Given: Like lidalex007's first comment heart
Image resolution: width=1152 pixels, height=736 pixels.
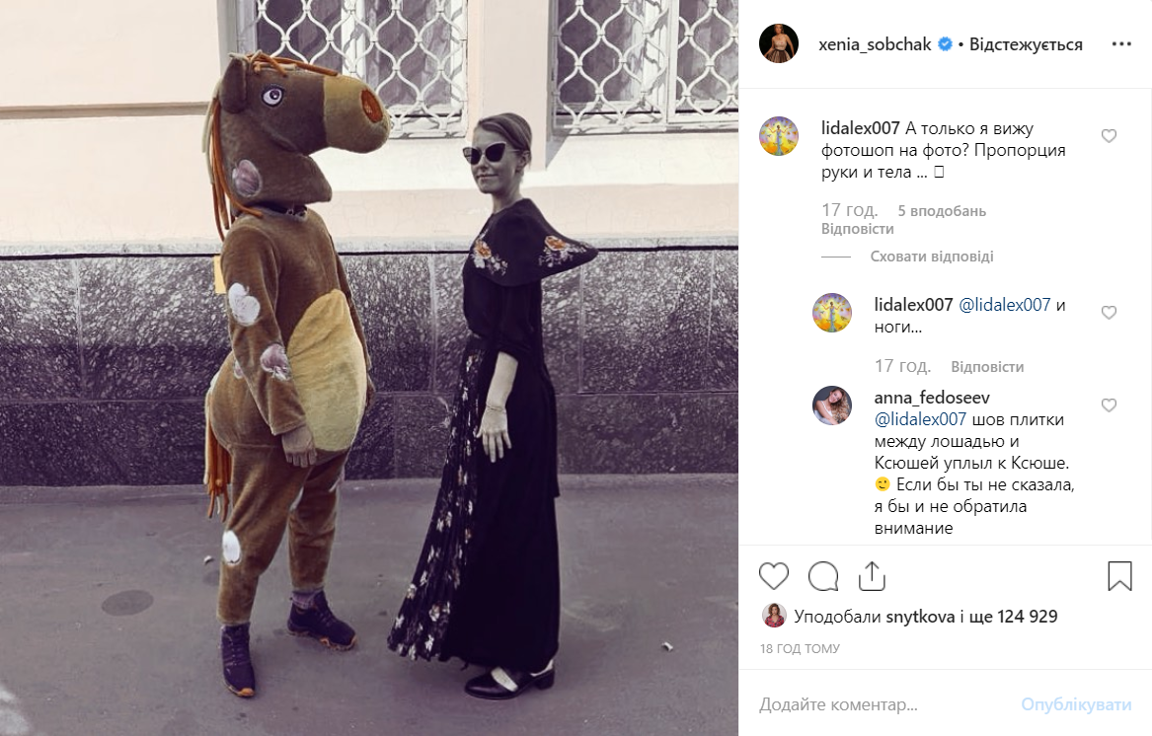Looking at the screenshot, I should point(1109,136).
